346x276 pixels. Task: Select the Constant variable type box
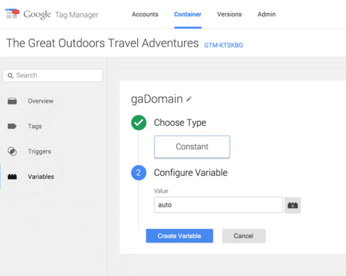192,147
